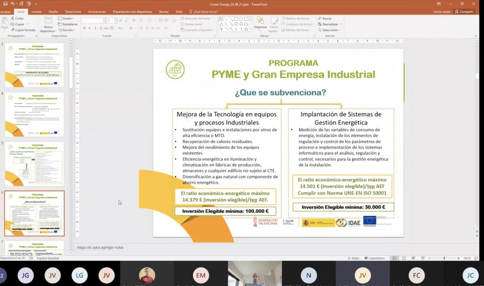Increase the font size
The width and height of the screenshot is (484, 286).
pyautogui.click(x=121, y=20)
